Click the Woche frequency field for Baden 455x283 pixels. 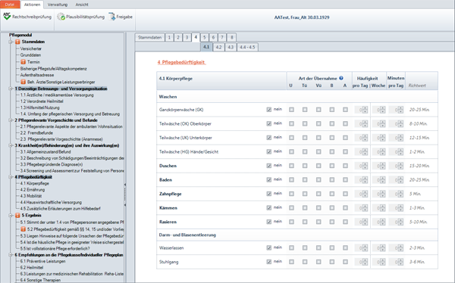pyautogui.click(x=376, y=180)
